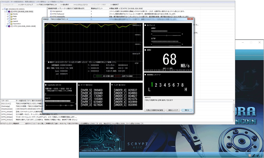
Task: Click the [F] NTFS partition icon
Action: click(x=9, y=26)
